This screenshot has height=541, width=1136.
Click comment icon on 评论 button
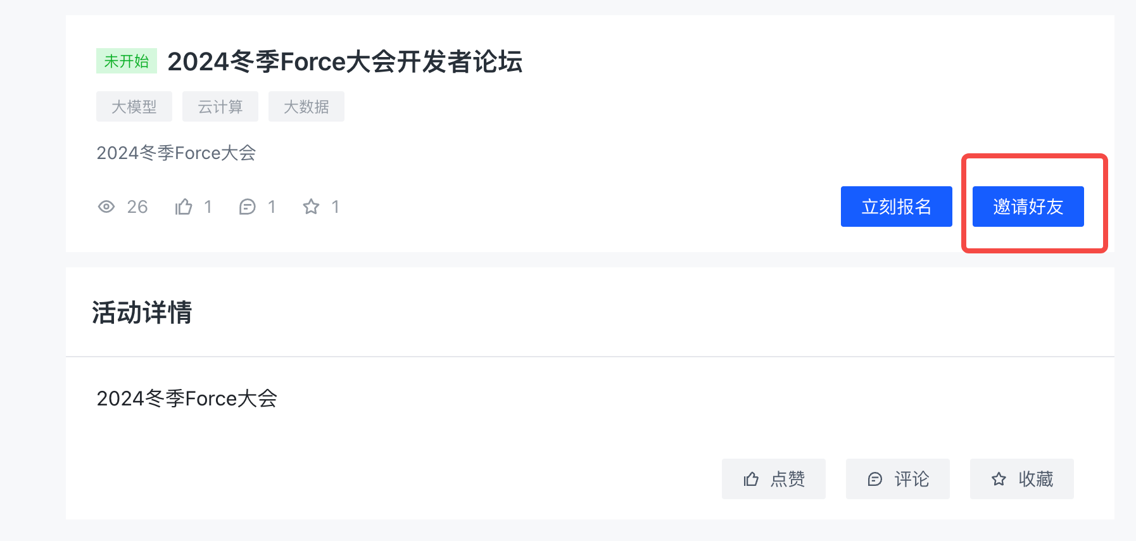874,479
